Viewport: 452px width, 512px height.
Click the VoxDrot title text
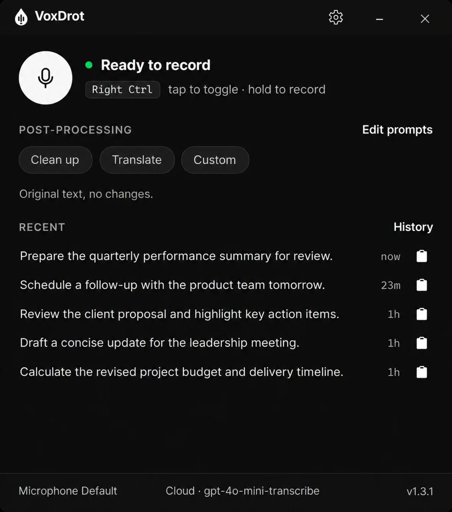point(59,16)
